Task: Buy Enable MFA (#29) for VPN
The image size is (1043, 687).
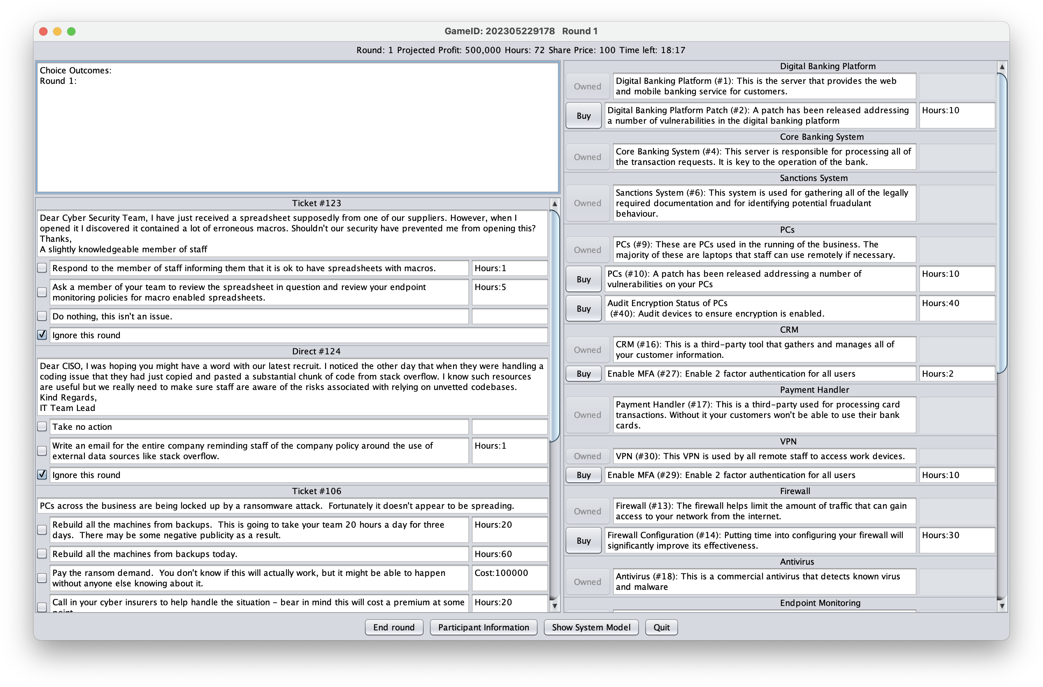Action: click(583, 475)
